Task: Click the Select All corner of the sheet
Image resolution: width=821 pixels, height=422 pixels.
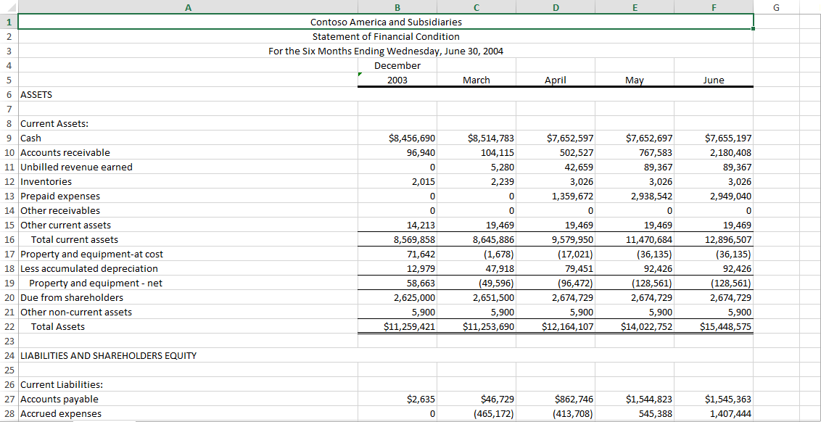Action: click(x=9, y=7)
